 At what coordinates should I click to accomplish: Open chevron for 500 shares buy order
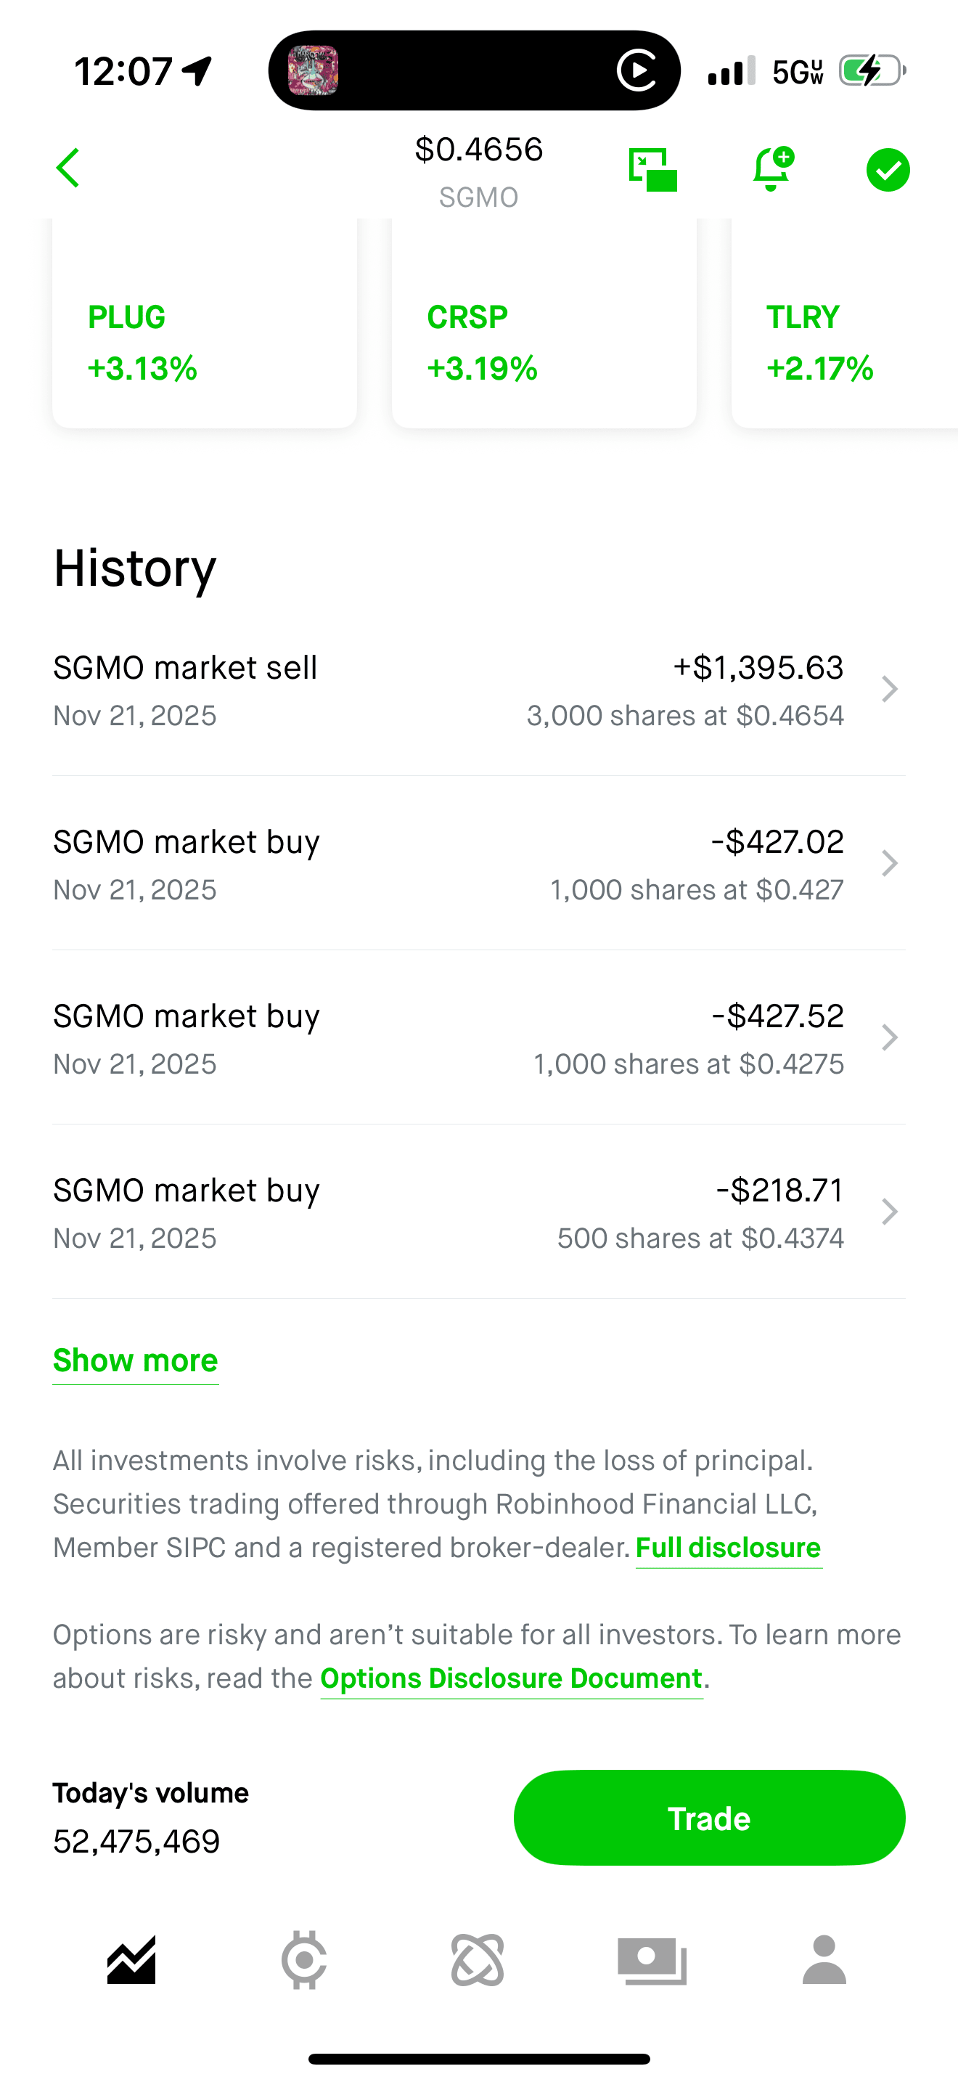pos(889,1212)
